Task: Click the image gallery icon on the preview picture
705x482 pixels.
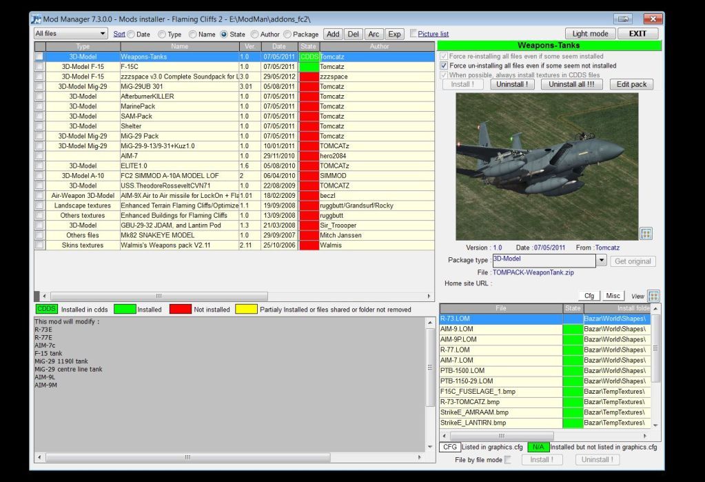Action: [646, 234]
